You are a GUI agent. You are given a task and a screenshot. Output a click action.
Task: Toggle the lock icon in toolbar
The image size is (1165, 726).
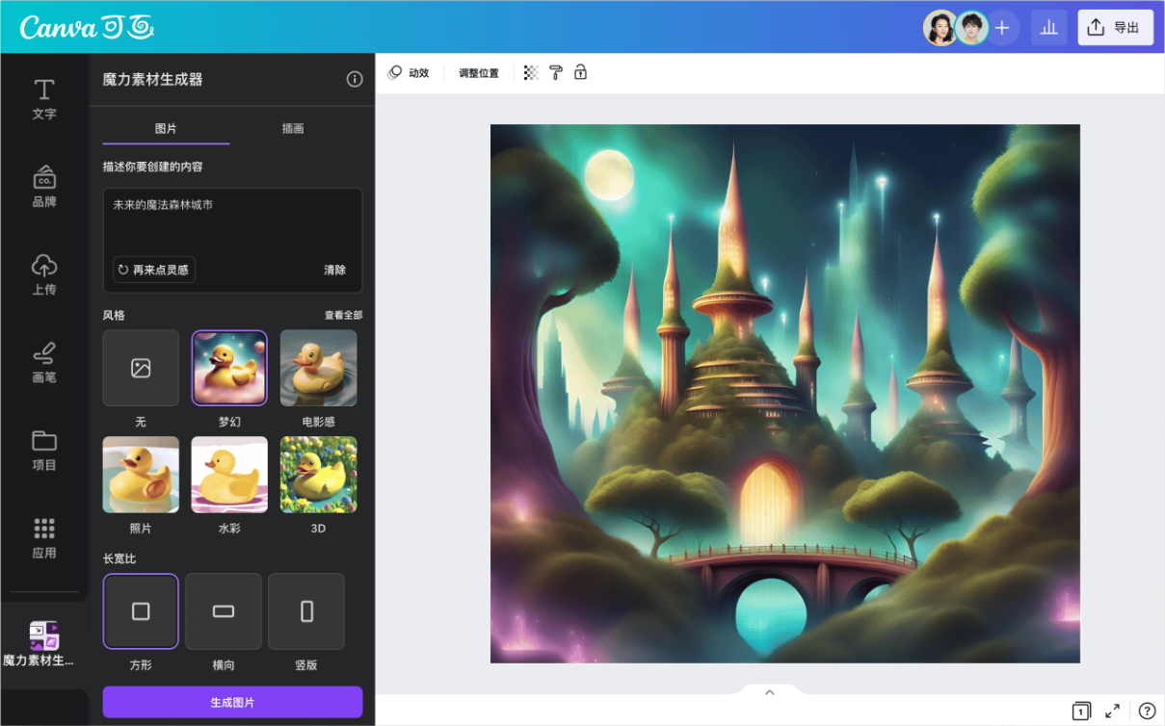580,73
